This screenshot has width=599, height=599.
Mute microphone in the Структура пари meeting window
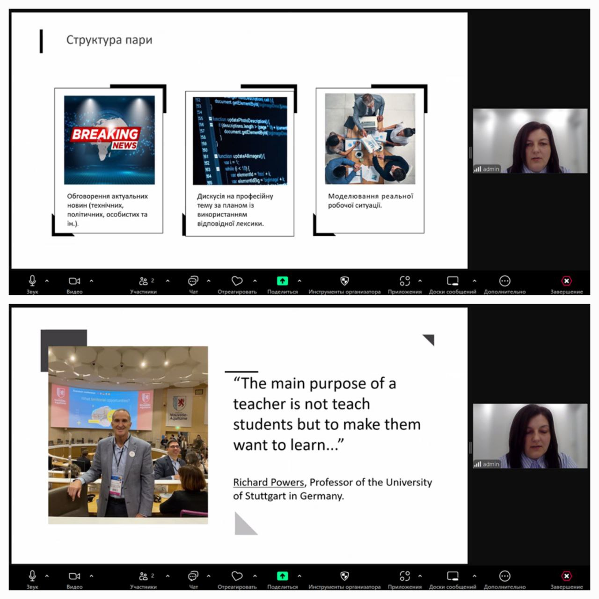(x=32, y=284)
